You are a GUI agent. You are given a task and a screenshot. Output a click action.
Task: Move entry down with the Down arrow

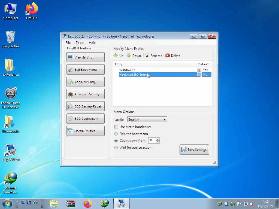(134, 56)
